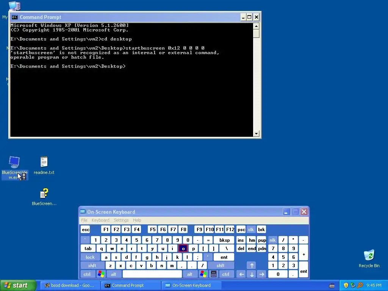Click the taskbar clock showing 9:45 PM
The height and width of the screenshot is (291, 388).
point(374,285)
